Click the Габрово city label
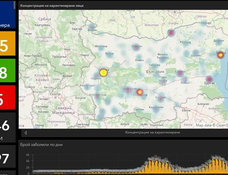Viewport: 228px width, 175px height. pos(154,65)
